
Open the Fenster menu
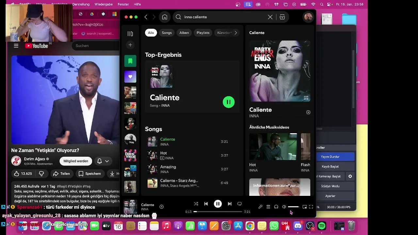tap(123, 4)
